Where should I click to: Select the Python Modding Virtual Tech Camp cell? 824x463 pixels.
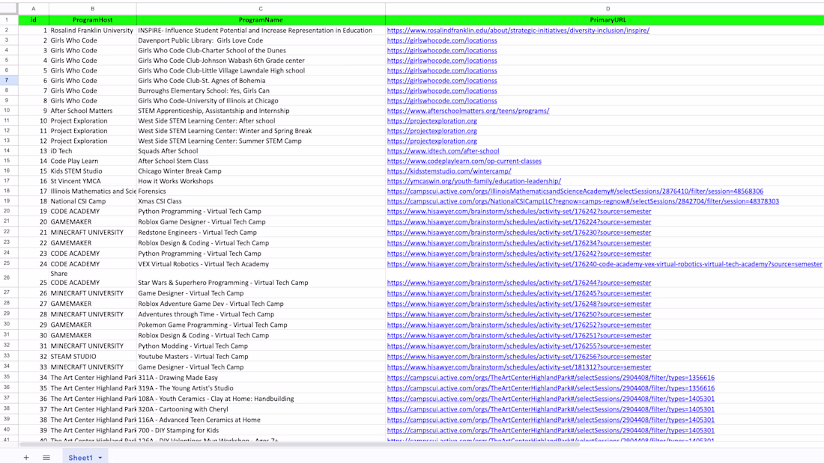click(x=261, y=346)
